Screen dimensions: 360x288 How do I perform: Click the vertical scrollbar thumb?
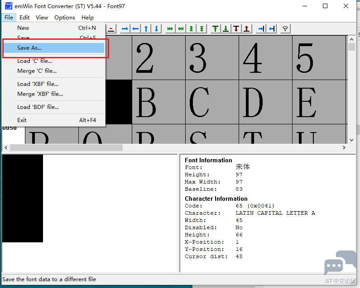(351, 47)
